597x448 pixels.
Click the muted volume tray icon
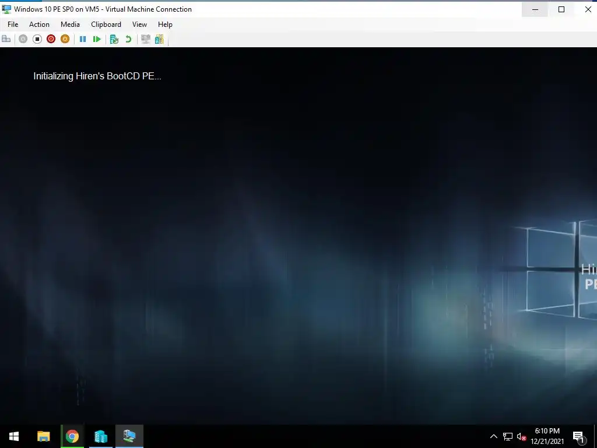click(x=521, y=436)
